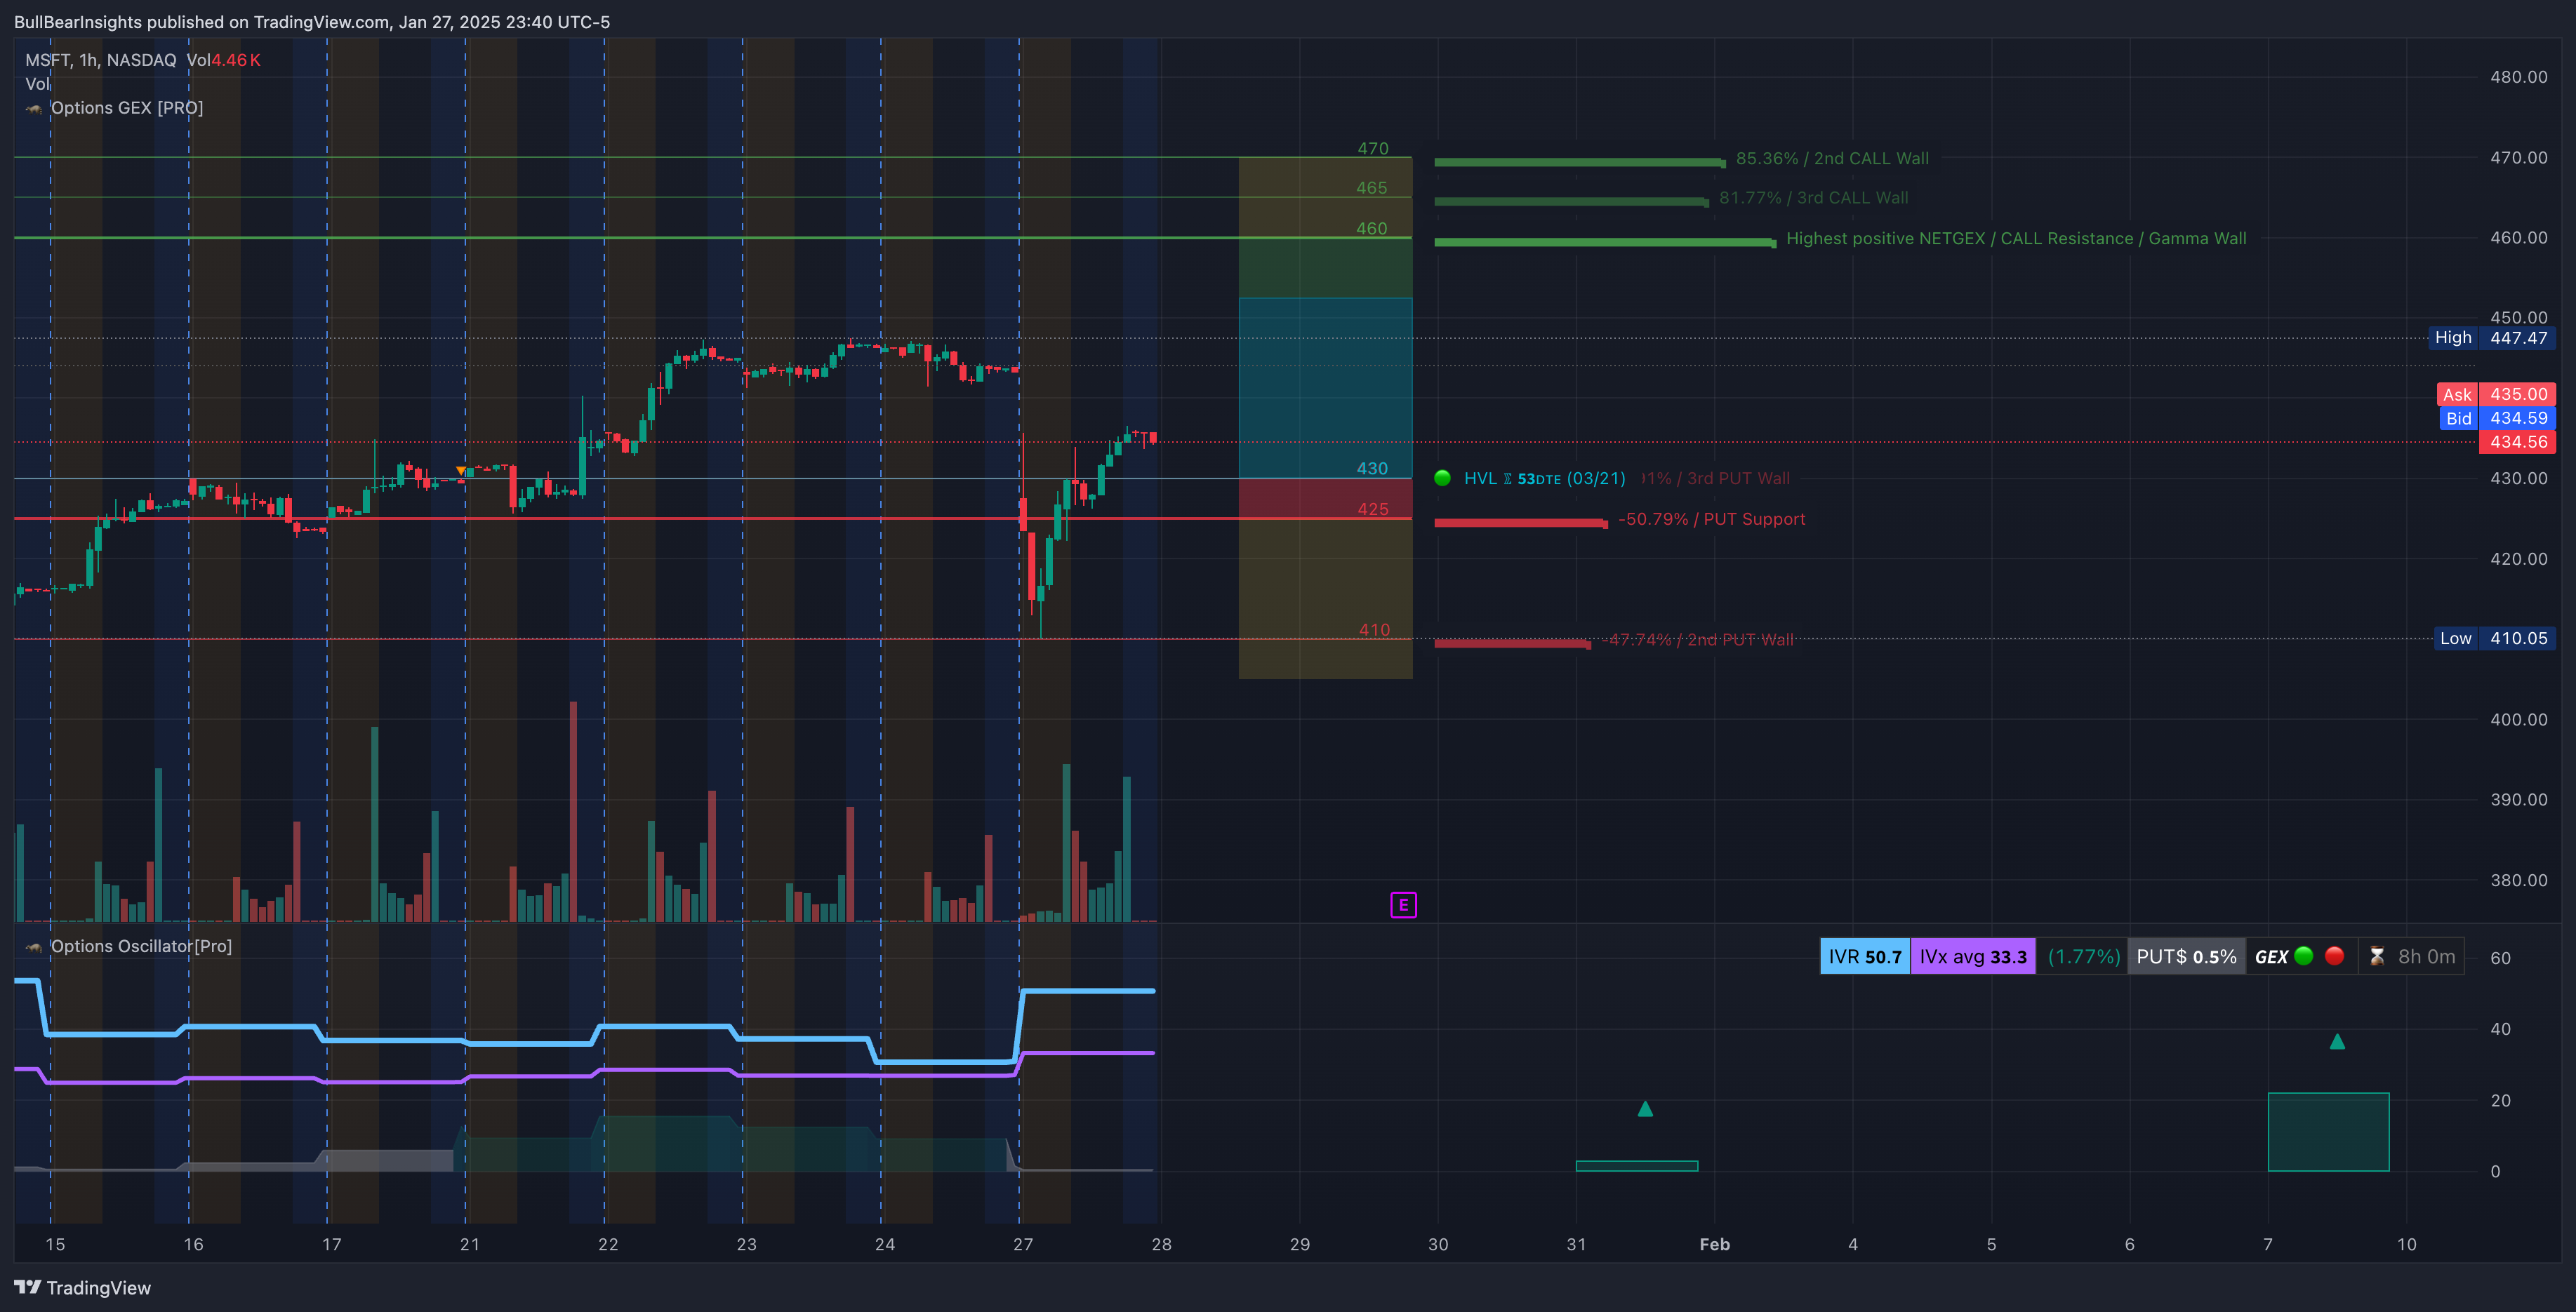Click the 27 date axis label

point(1022,1244)
